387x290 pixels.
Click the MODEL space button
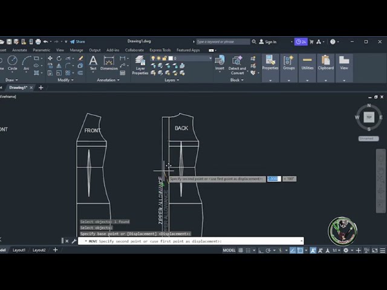[229, 250]
